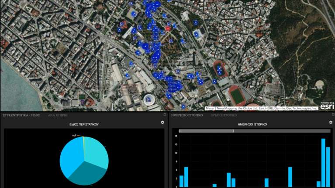Open settings gear of ΕΙΔΟΣ ΠΕΡΙΣΤΑΤΙΚΟΥ chart

coord(162,123)
